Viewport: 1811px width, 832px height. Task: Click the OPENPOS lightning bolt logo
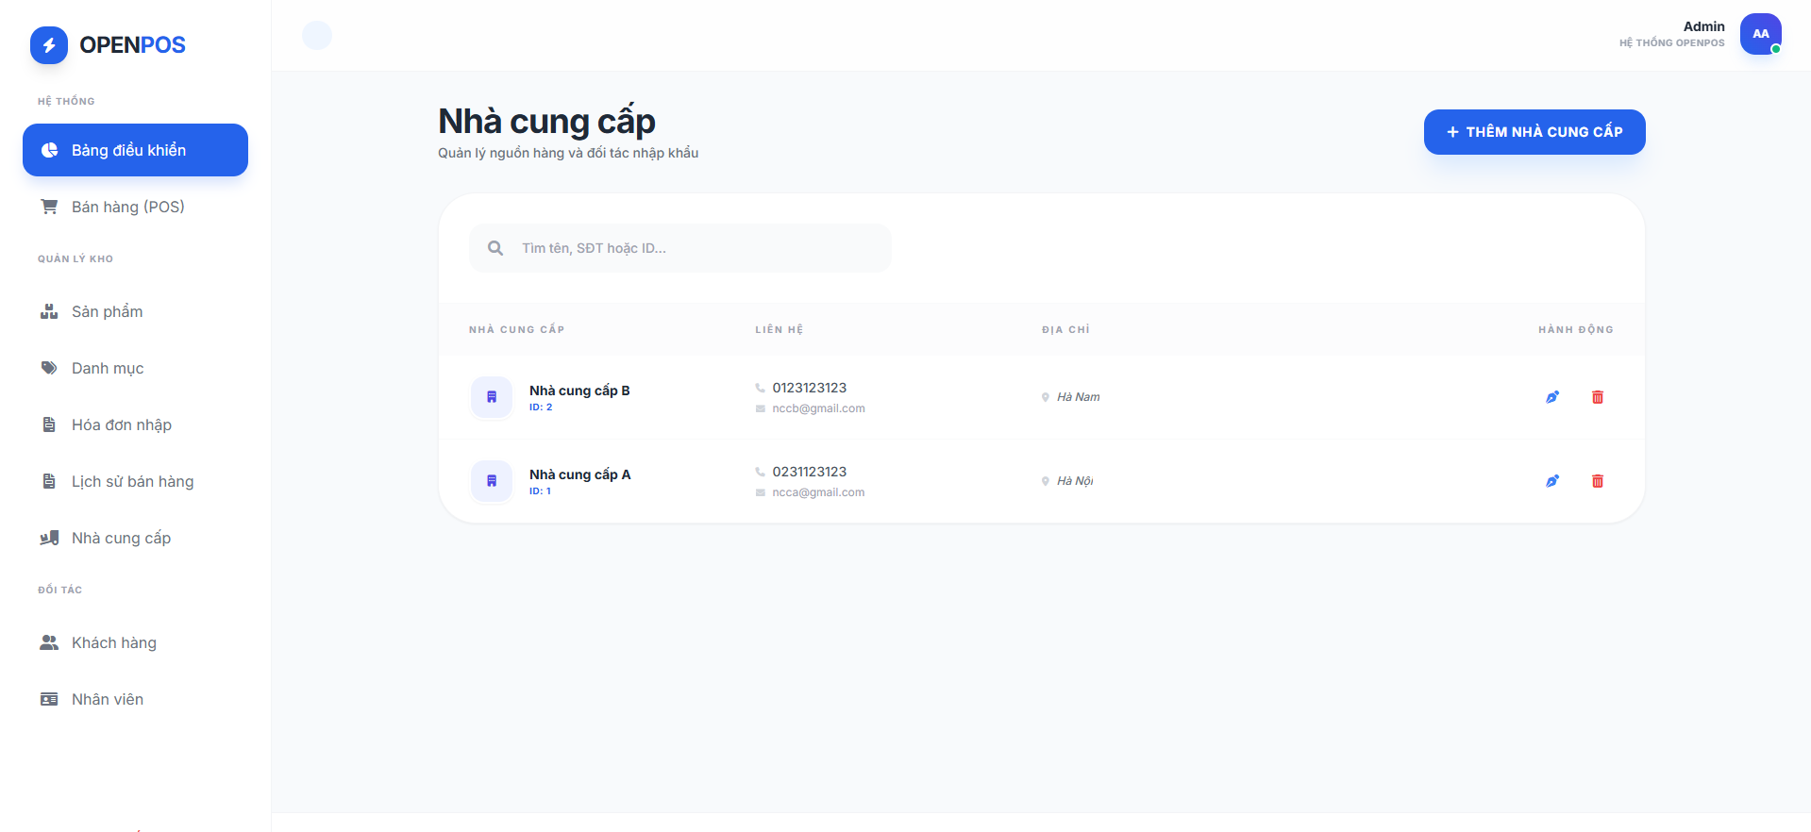(49, 45)
